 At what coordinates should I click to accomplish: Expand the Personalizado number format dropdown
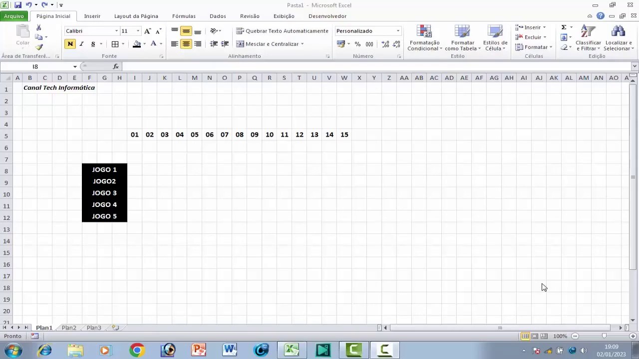click(x=398, y=31)
